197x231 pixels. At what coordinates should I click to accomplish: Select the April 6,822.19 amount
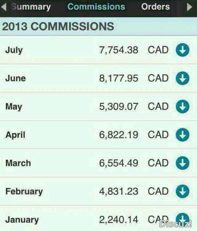pos(119,135)
